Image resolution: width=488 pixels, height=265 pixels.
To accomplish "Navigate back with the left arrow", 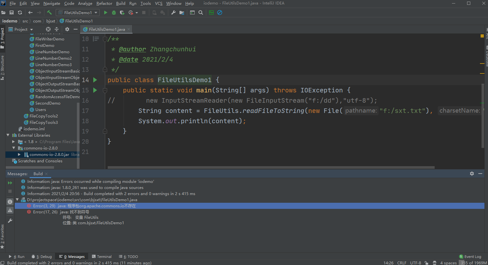I will 31,13.
